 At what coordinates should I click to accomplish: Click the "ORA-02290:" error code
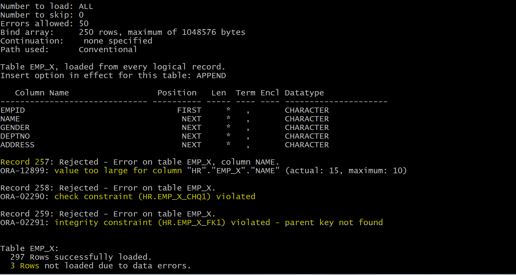pos(25,197)
